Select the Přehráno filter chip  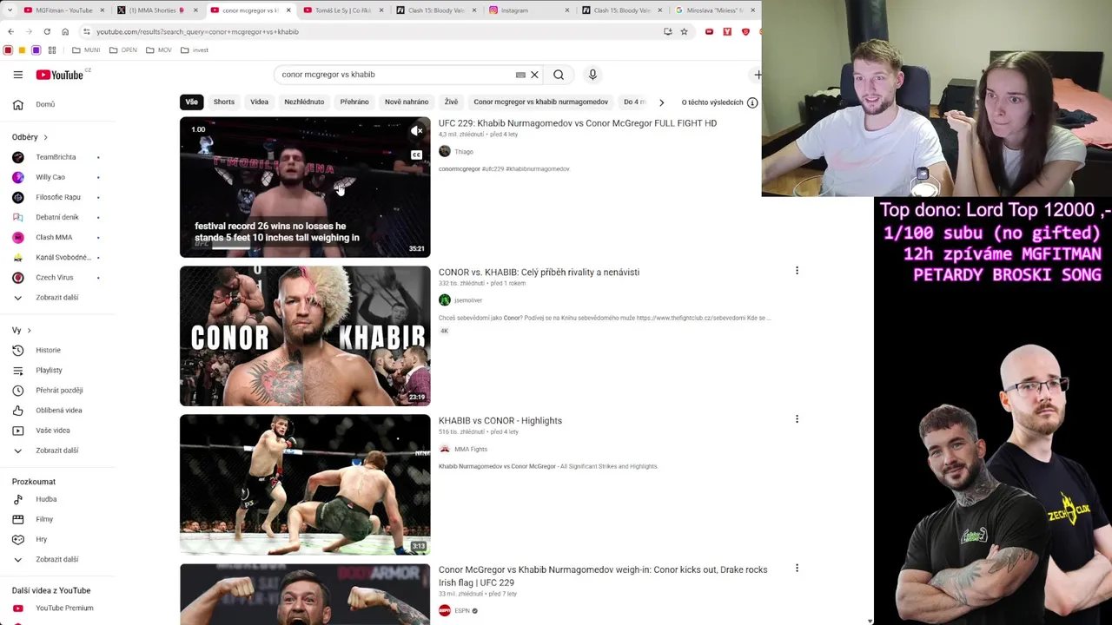[x=354, y=102]
